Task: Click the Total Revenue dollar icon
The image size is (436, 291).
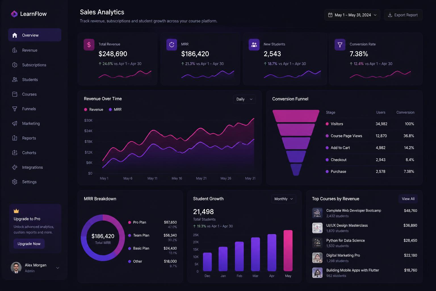Action: [x=89, y=45]
